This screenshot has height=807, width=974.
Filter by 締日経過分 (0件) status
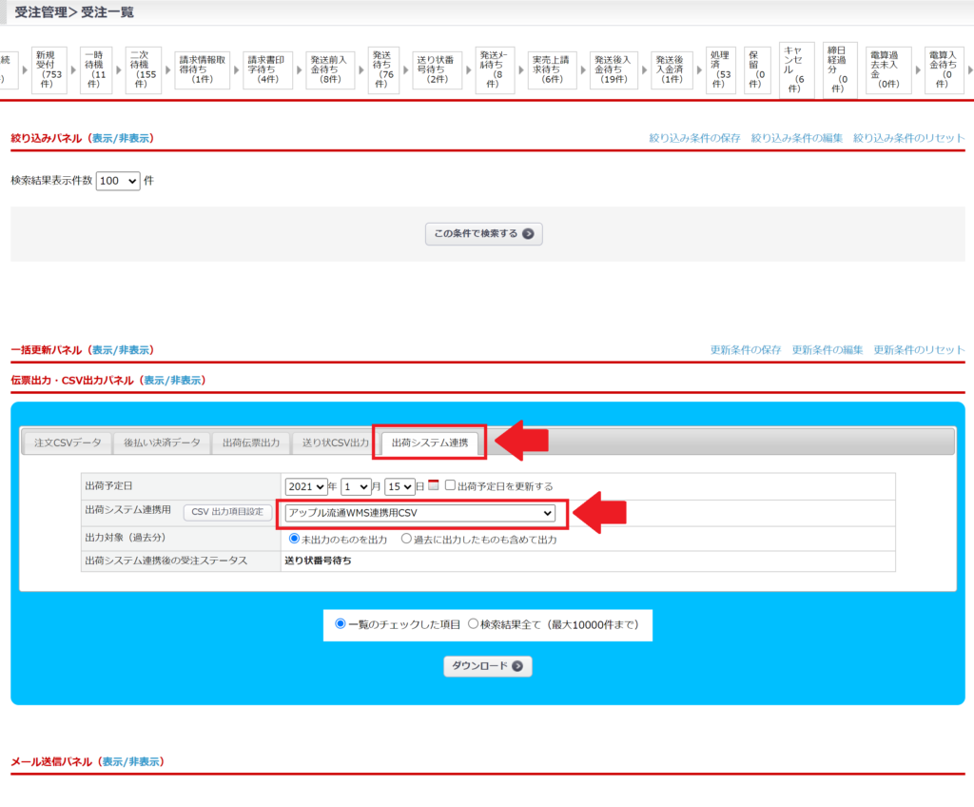coord(840,69)
